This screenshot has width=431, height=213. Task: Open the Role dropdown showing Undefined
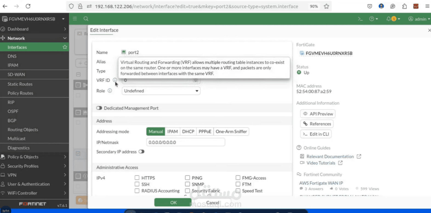click(161, 91)
